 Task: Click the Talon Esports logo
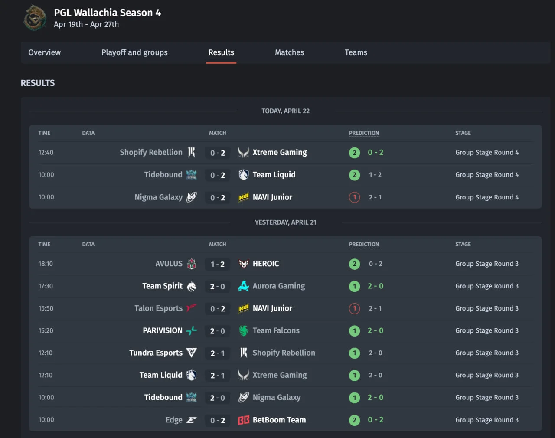point(191,308)
